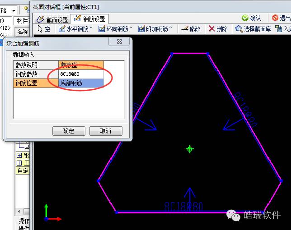This screenshot has width=291, height=230.
Task: Click the 钢筋位置 row label
Action: click(x=36, y=83)
